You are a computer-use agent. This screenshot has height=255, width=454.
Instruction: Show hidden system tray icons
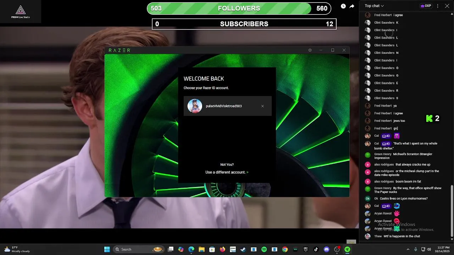408,249
